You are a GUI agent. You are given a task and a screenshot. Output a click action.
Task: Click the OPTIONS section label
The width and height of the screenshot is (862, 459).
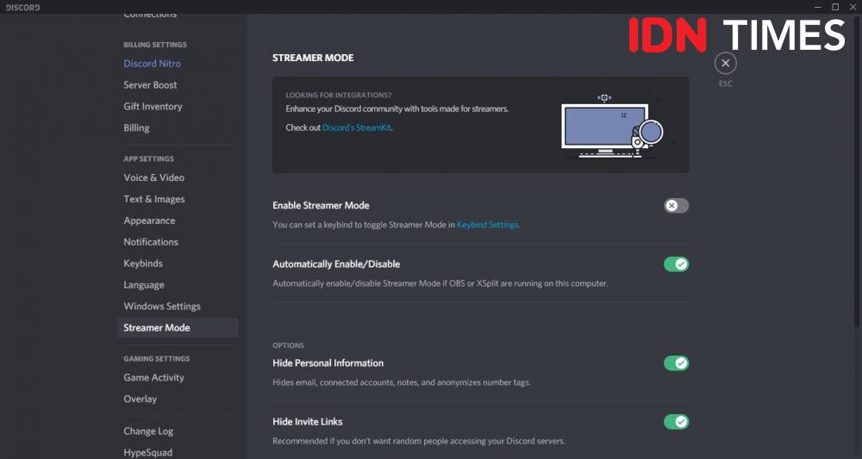[288, 345]
